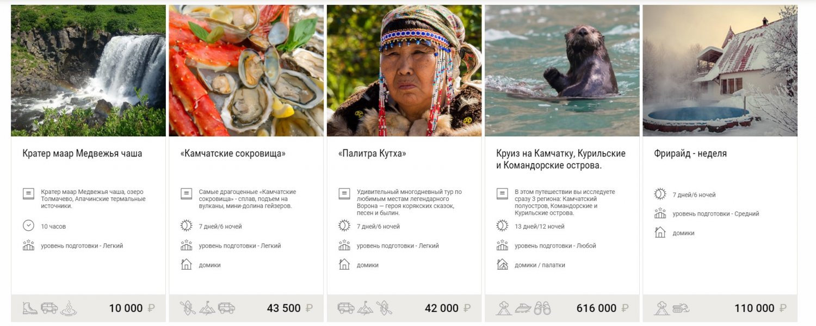816x326 pixels.
Task: Click the house-and-tent icon beside «домики / палатки»
Action: click(x=502, y=265)
